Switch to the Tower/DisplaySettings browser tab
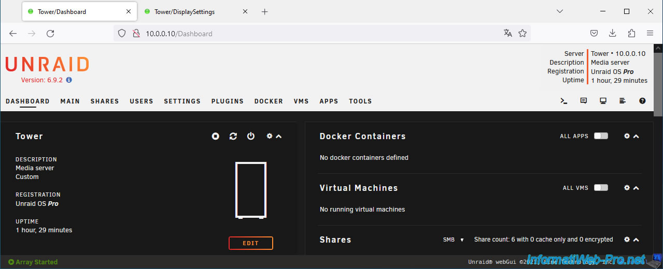The width and height of the screenshot is (663, 269). pyautogui.click(x=185, y=11)
